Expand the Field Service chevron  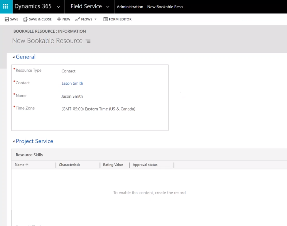point(108,7)
